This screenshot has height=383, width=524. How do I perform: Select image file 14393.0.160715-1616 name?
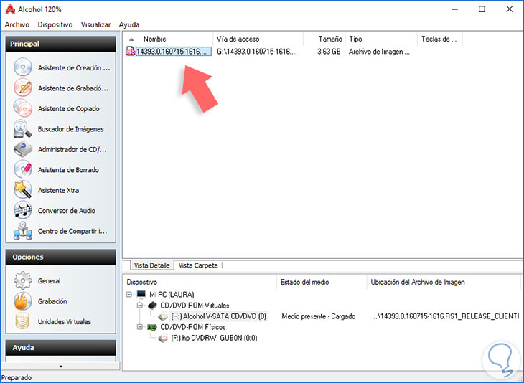pos(174,52)
